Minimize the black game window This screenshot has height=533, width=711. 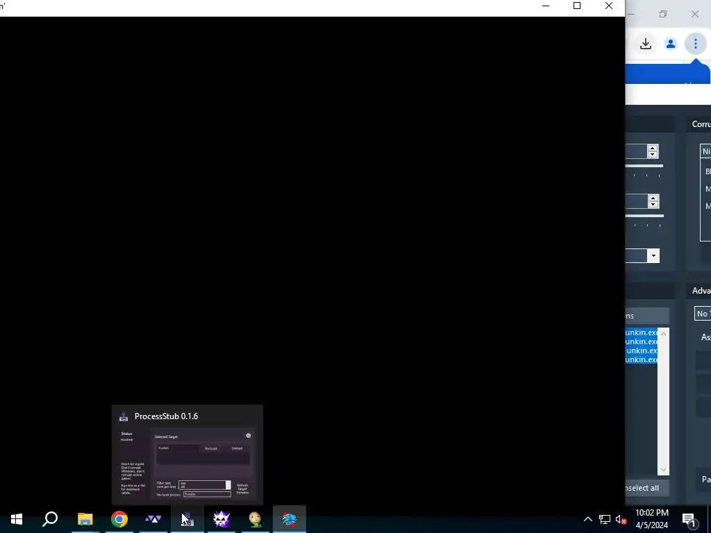click(x=546, y=6)
